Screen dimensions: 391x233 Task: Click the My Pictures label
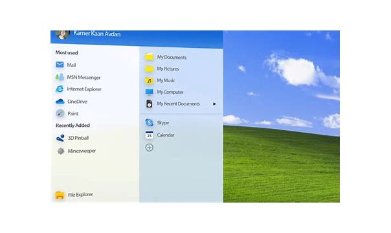coord(168,69)
